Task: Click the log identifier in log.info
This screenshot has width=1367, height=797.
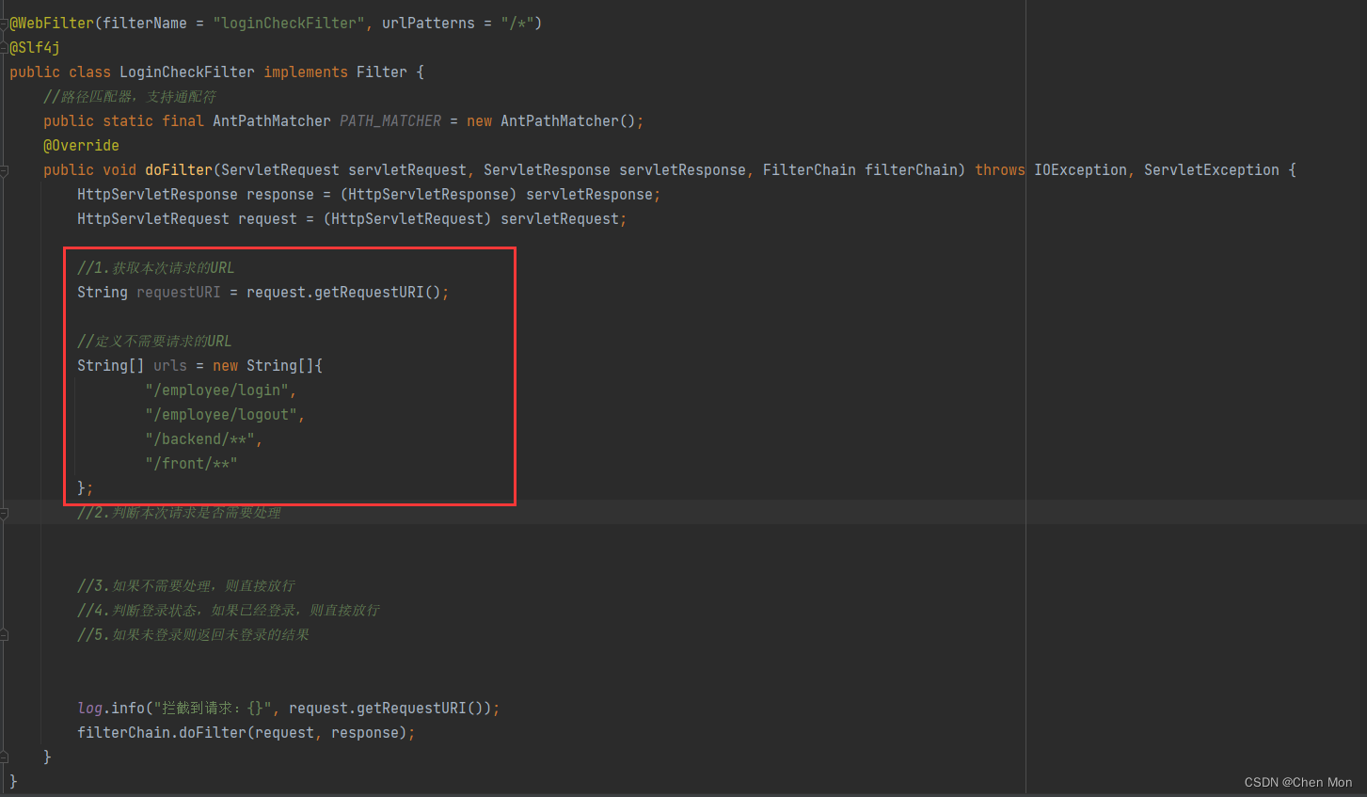Action: [89, 708]
